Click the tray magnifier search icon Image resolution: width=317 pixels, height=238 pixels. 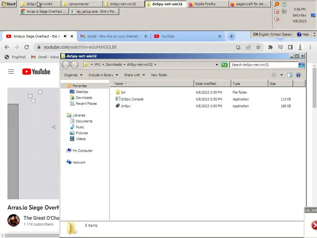[x=276, y=4]
